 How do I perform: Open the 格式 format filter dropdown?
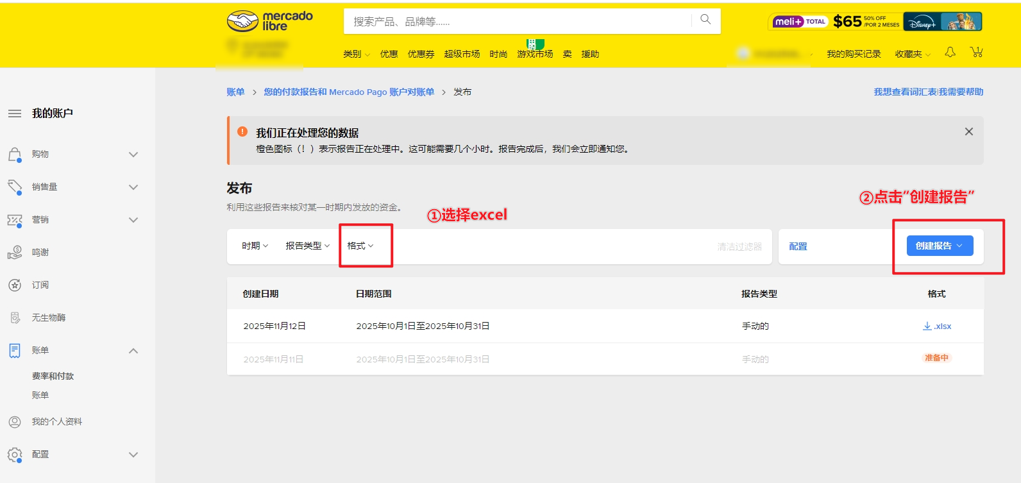coord(360,246)
